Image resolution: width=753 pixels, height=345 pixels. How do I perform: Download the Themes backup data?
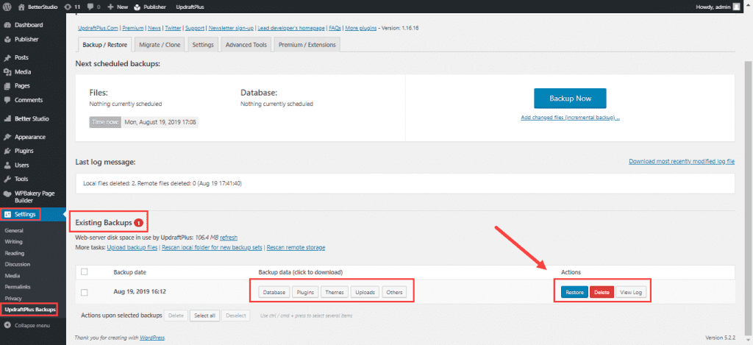(x=335, y=292)
